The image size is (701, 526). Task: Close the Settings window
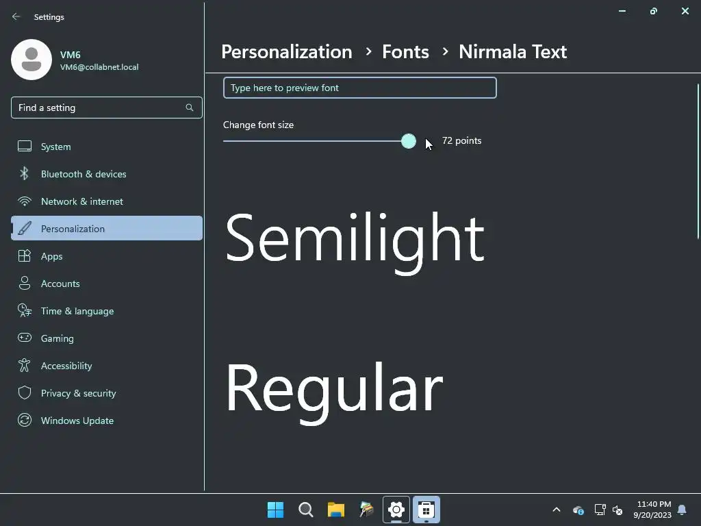coord(685,11)
